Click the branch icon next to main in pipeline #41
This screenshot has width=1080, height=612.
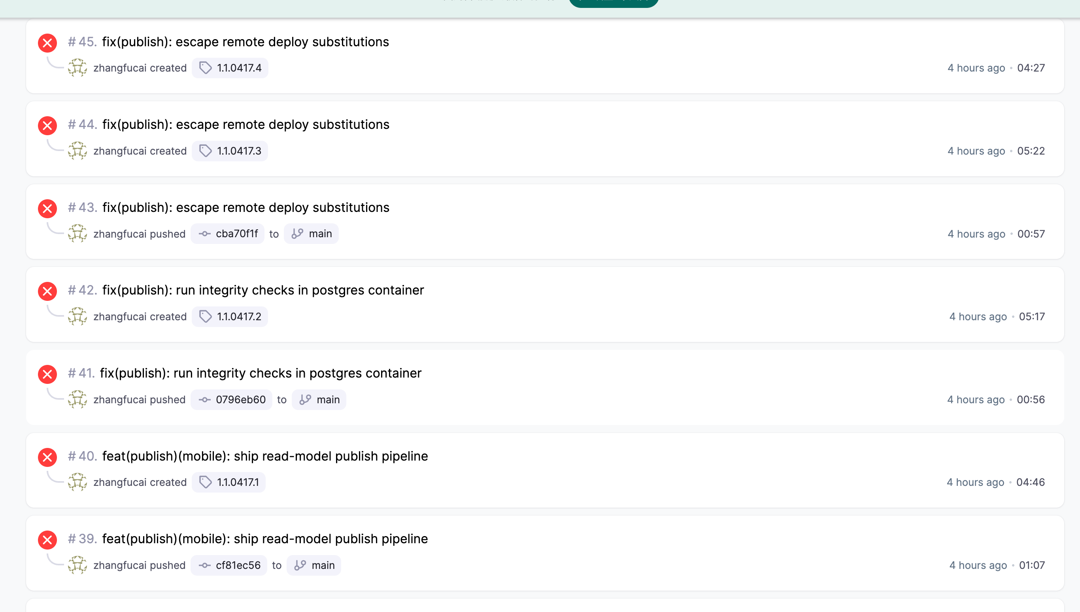coord(305,400)
